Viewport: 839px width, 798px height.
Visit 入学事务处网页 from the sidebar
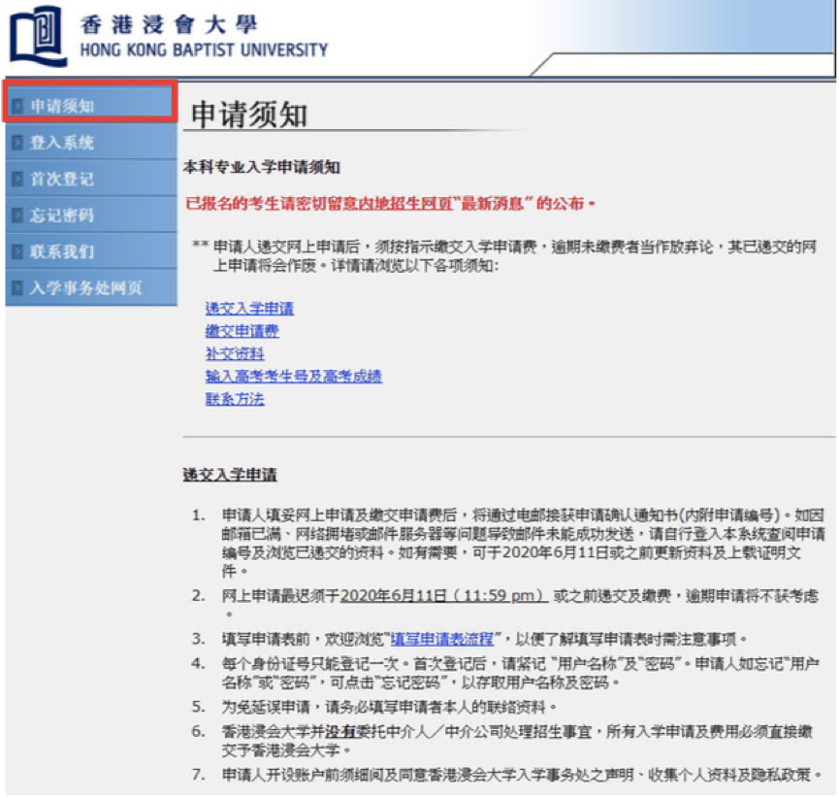(x=86, y=288)
